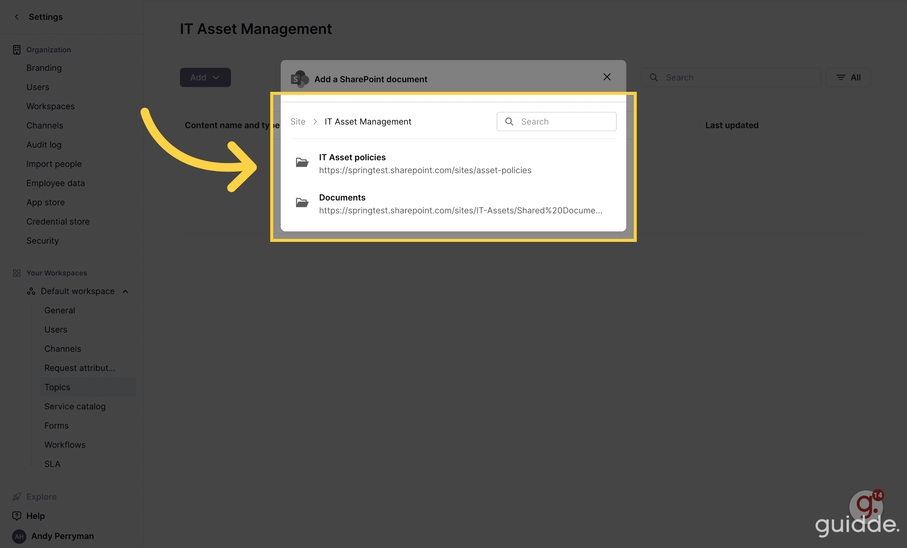Click the Organization building icon
907x548 pixels.
(x=16, y=50)
